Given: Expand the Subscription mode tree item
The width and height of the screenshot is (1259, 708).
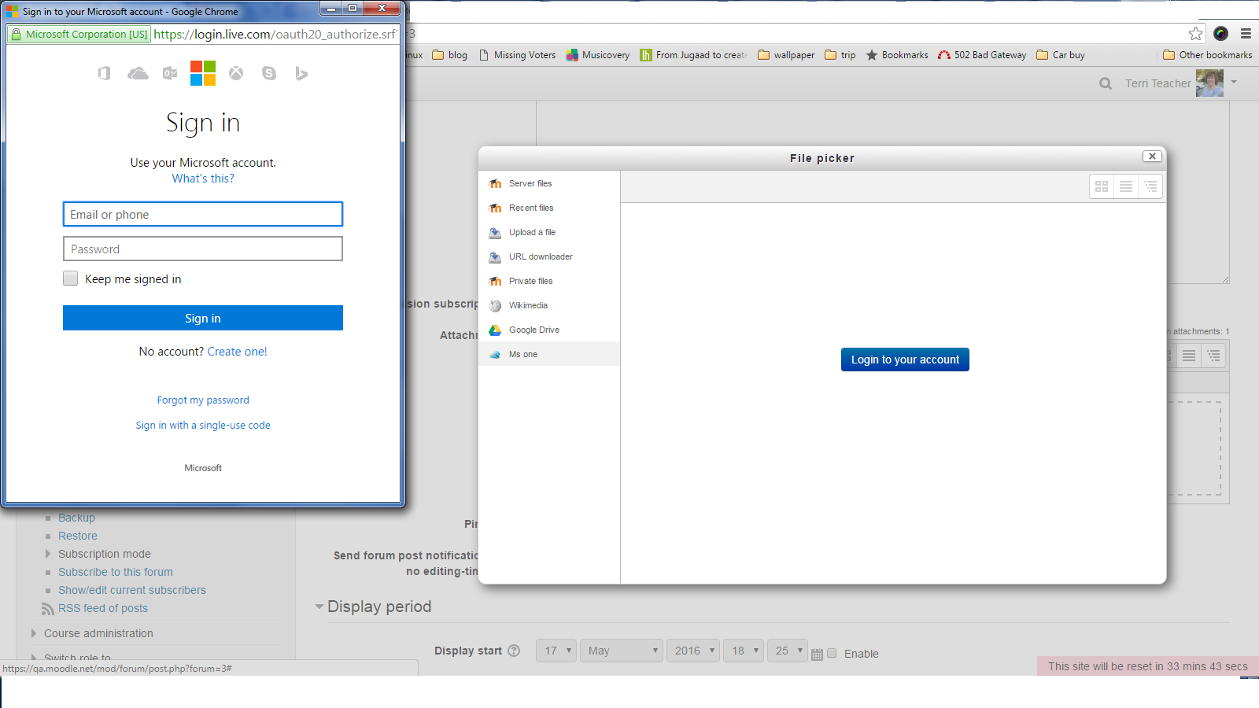Looking at the screenshot, I should point(48,554).
